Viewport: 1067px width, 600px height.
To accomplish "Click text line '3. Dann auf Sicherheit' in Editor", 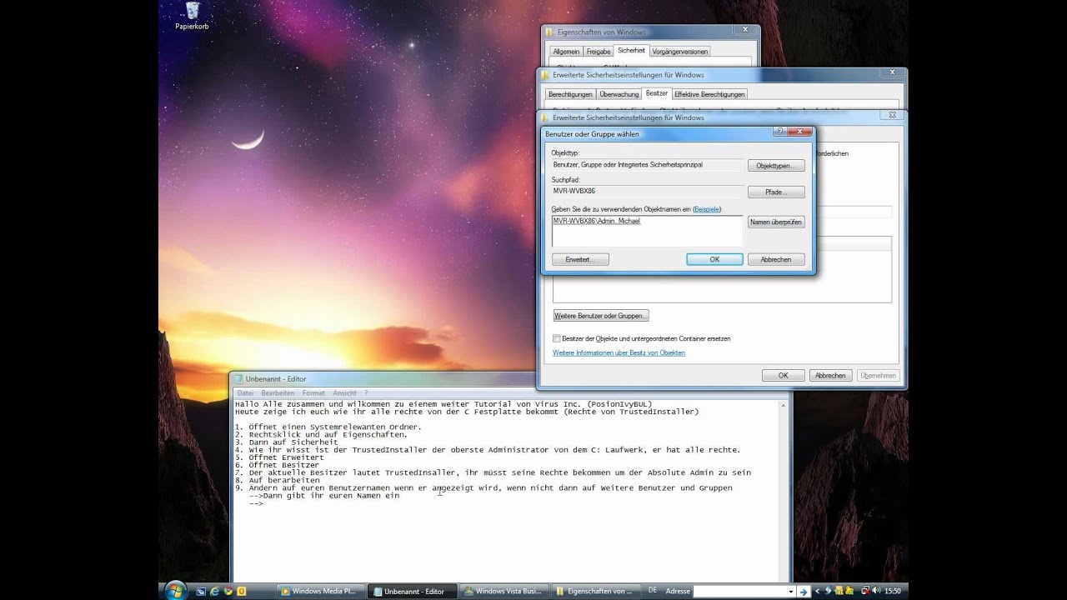I will 286,442.
